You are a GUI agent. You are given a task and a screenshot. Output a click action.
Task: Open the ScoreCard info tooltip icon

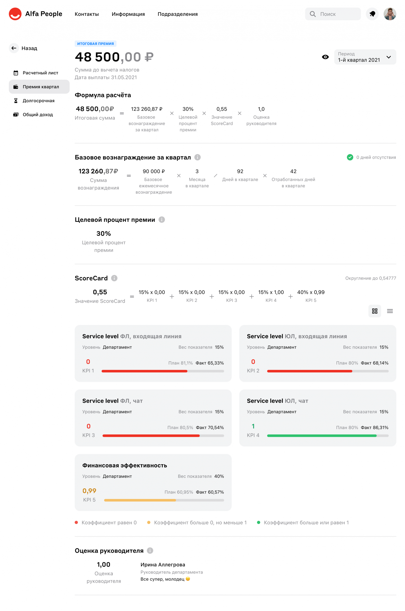114,278
